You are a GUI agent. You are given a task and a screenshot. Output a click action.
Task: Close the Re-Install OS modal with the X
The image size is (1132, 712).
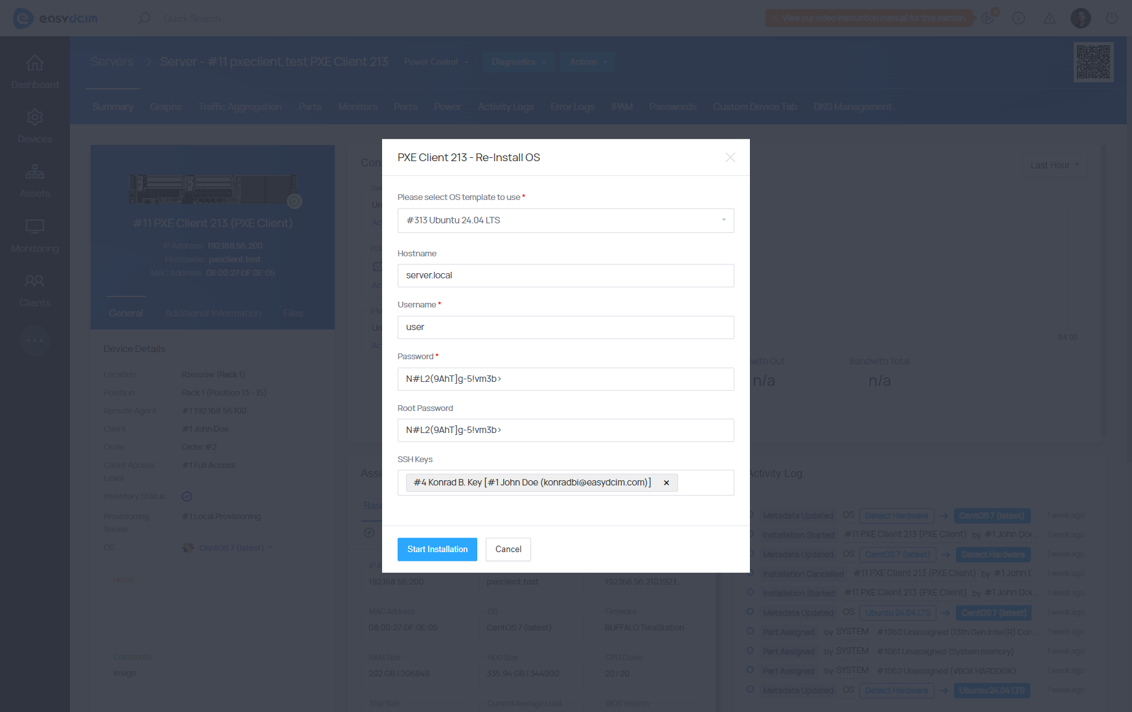coord(730,157)
